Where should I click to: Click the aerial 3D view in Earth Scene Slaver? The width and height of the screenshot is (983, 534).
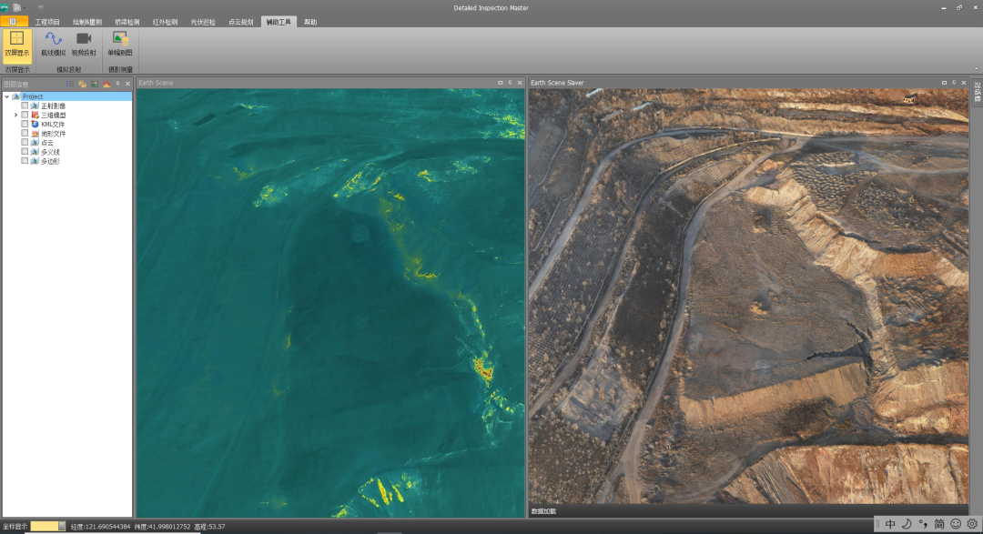748,296
